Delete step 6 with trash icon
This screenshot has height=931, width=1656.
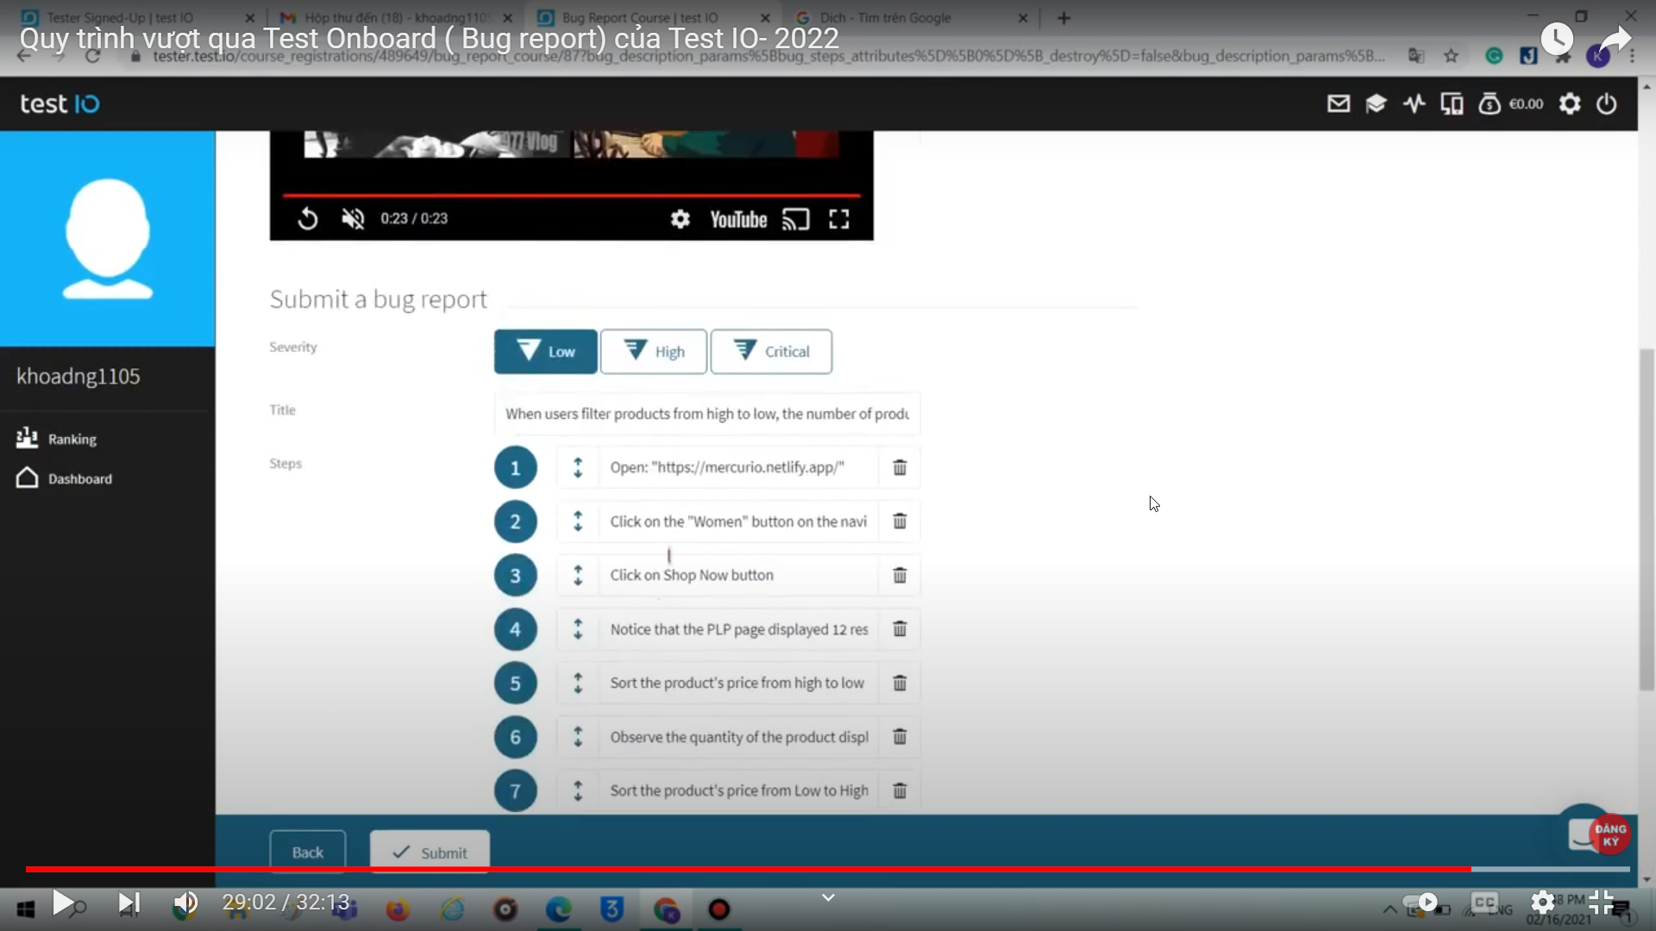[x=900, y=737]
